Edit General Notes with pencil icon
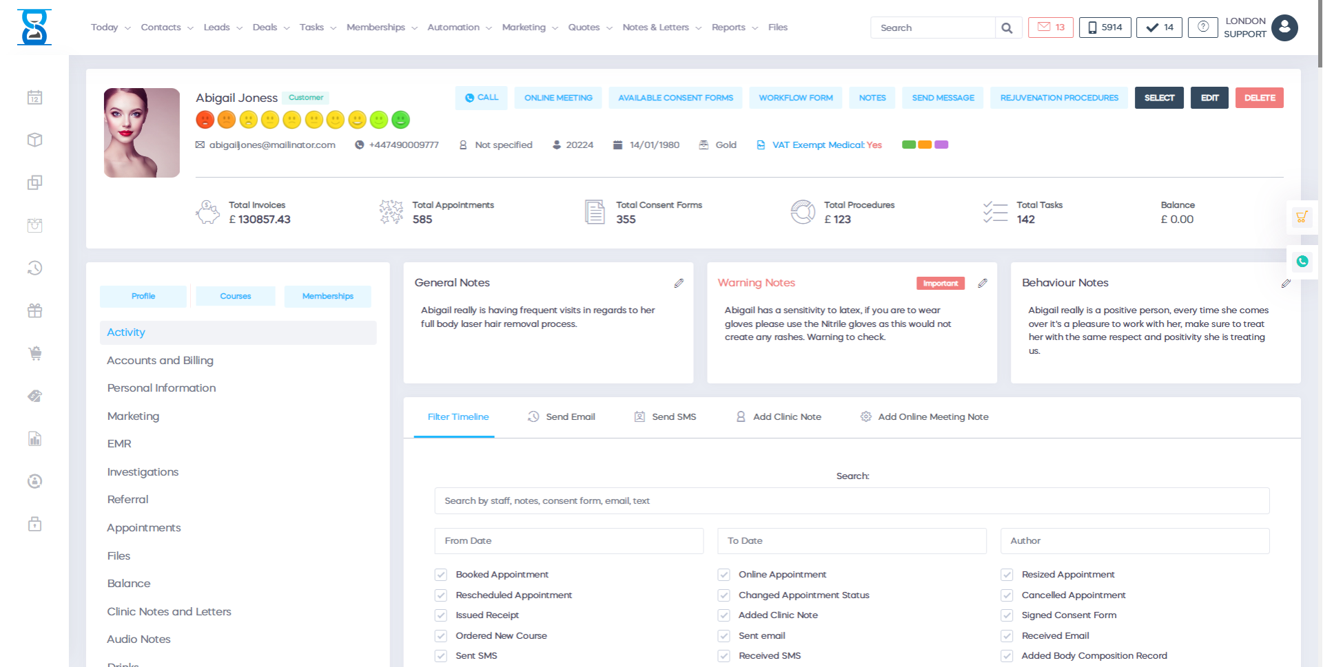This screenshot has height=667, width=1323. (x=679, y=283)
